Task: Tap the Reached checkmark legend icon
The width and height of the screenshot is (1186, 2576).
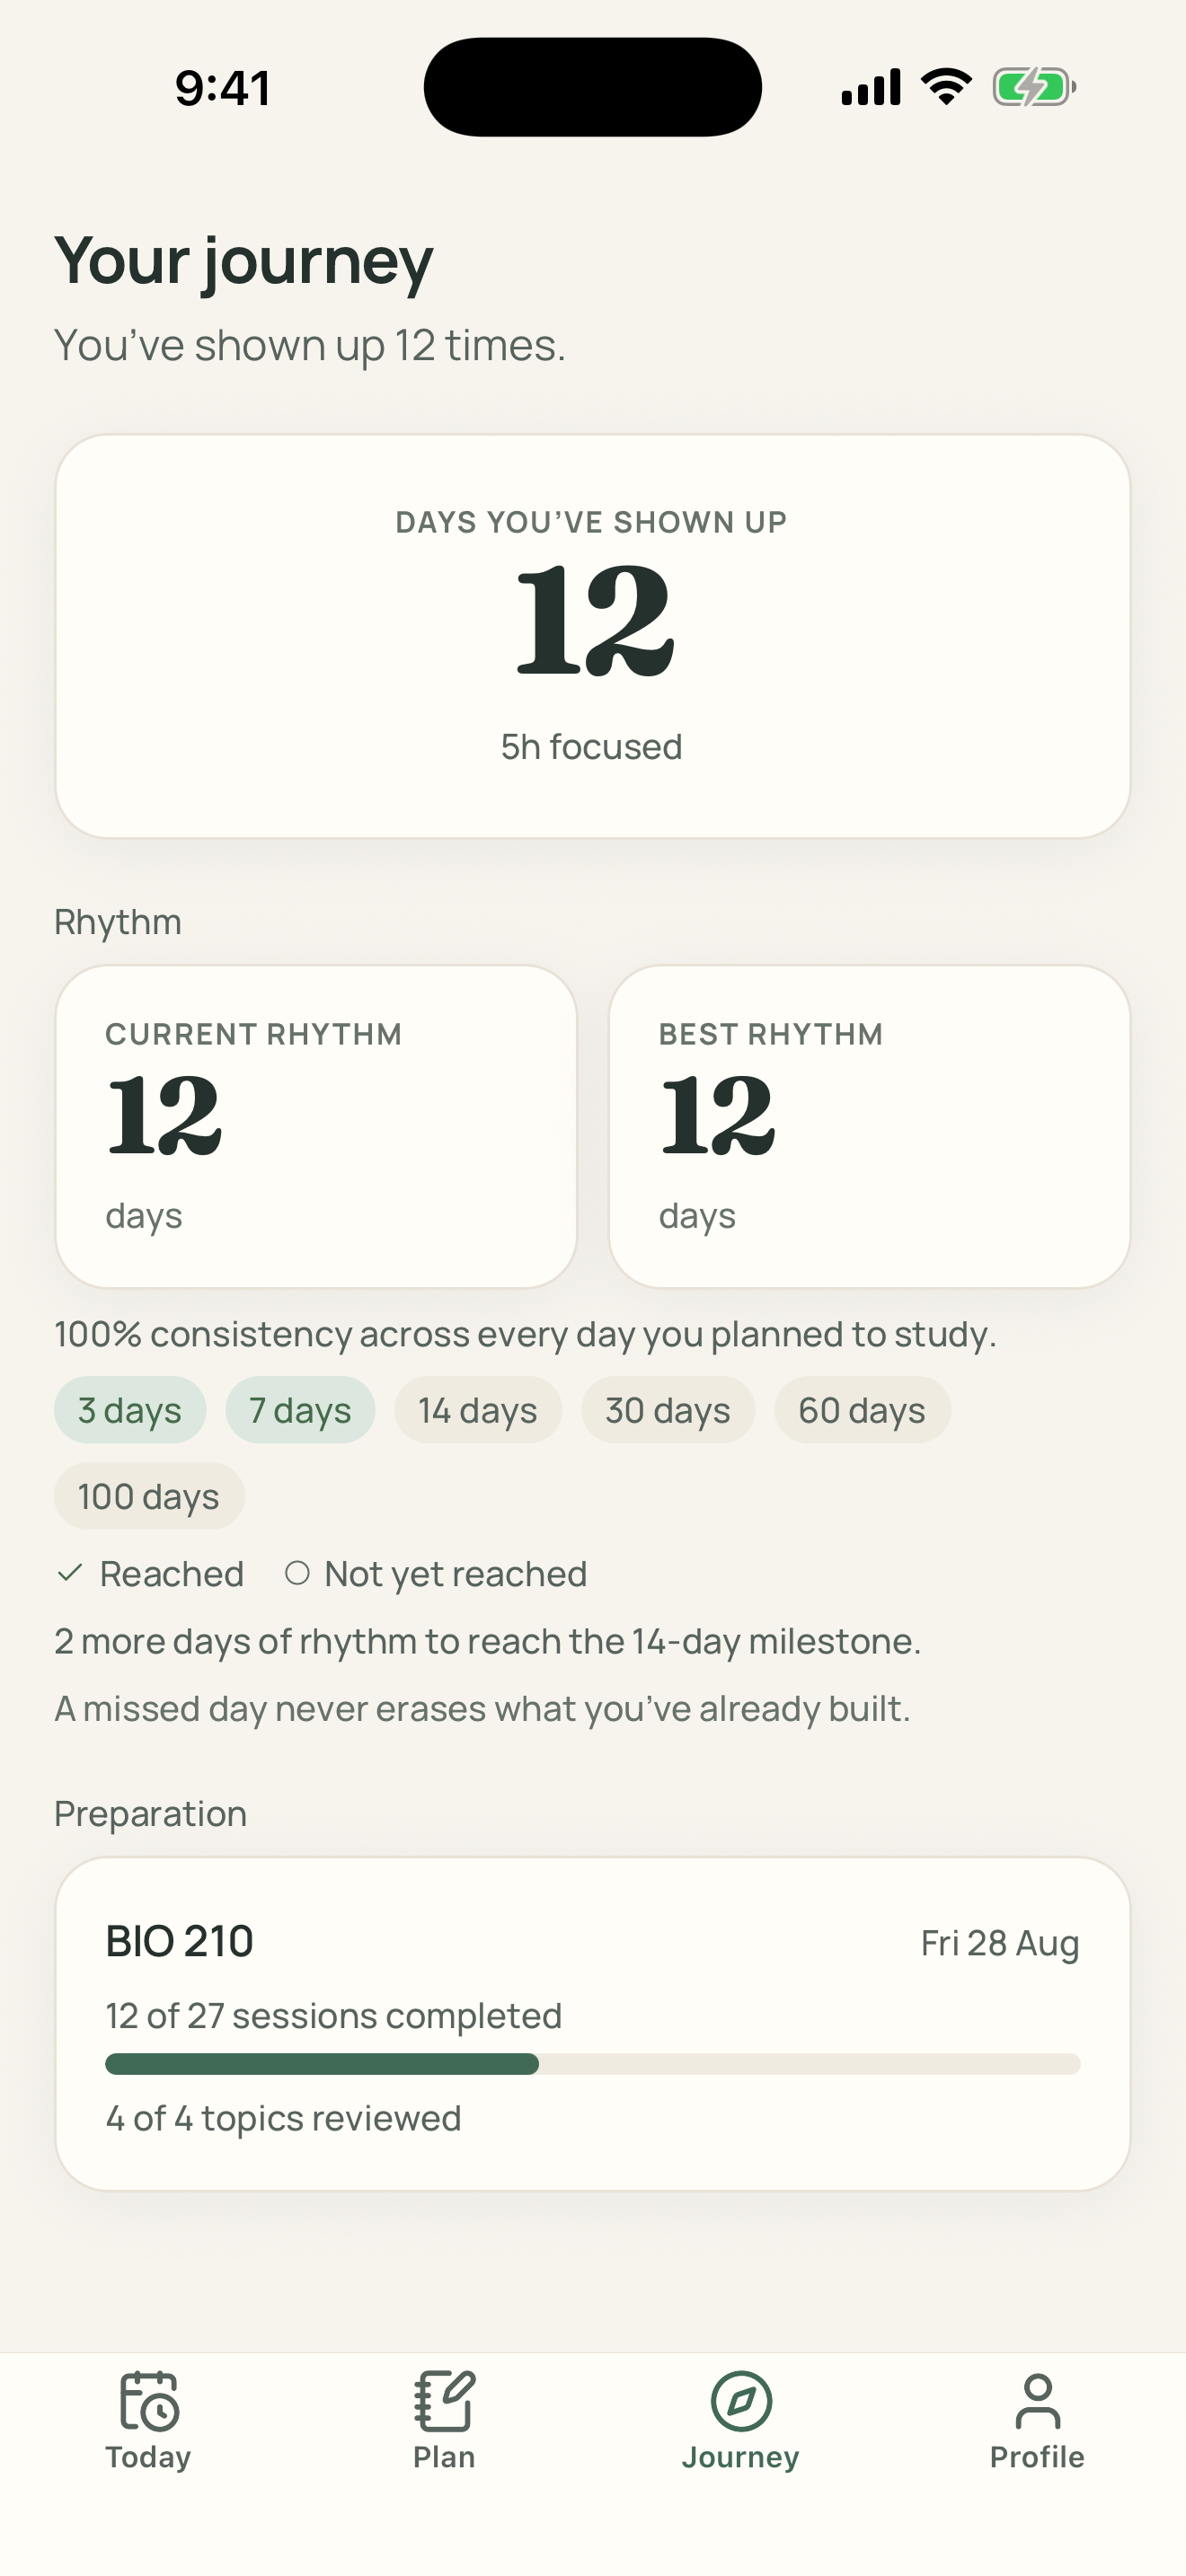Action: pyautogui.click(x=70, y=1573)
